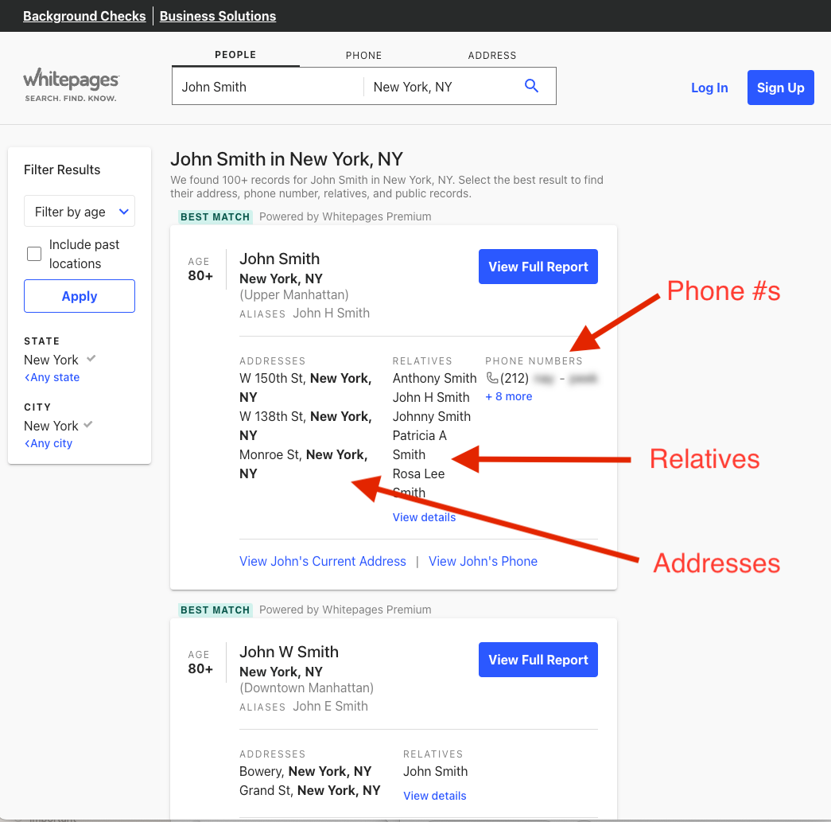The height and width of the screenshot is (822, 831).
Task: Click the location field containing New York, NY
Action: pos(440,87)
